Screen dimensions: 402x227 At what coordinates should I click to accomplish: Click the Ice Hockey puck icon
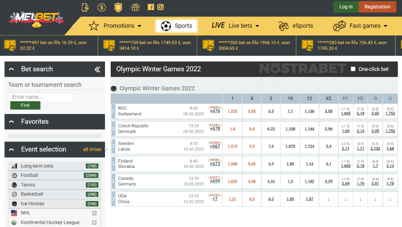14,204
